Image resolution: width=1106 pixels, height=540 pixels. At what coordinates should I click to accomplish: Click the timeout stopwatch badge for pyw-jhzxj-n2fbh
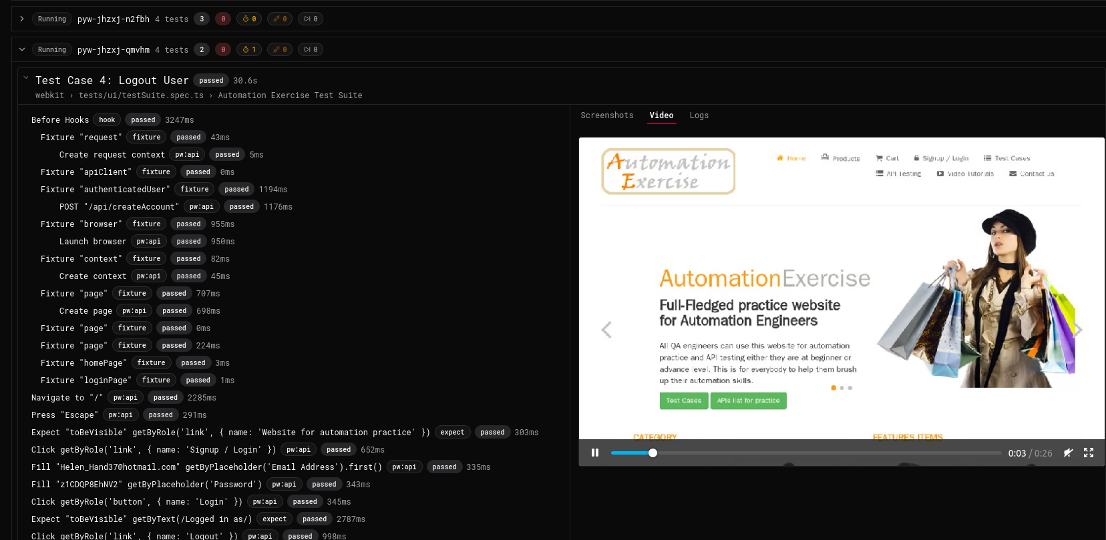pos(249,19)
